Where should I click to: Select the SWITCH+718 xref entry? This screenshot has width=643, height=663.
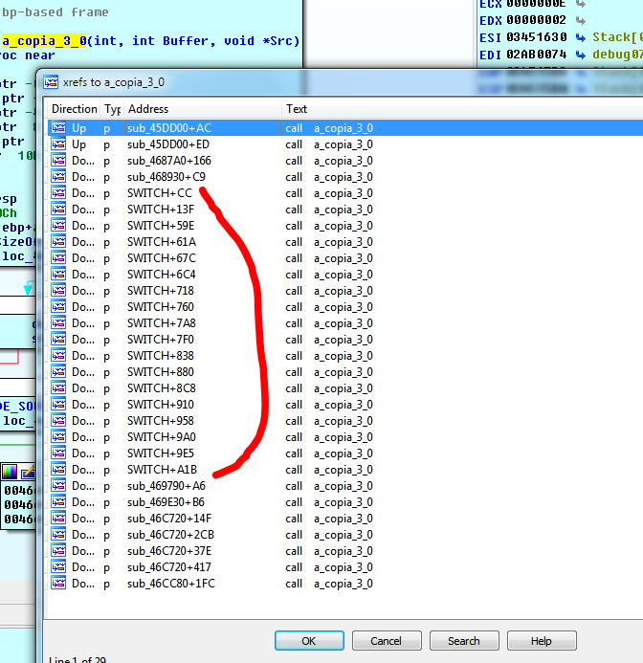pos(161,291)
